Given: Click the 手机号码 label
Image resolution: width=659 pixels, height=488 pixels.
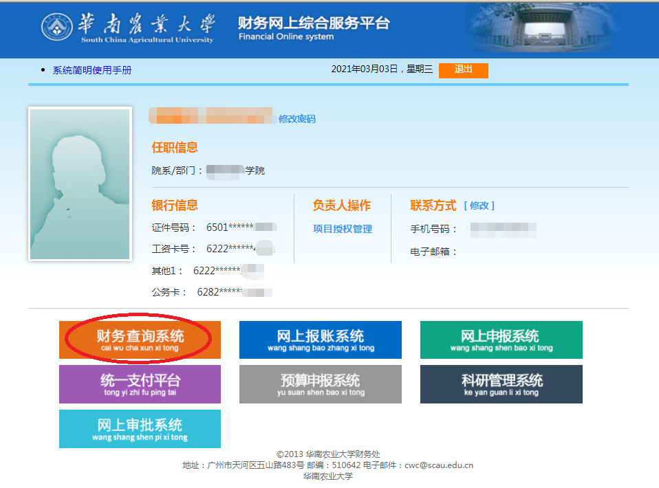Looking at the screenshot, I should click(x=433, y=230).
